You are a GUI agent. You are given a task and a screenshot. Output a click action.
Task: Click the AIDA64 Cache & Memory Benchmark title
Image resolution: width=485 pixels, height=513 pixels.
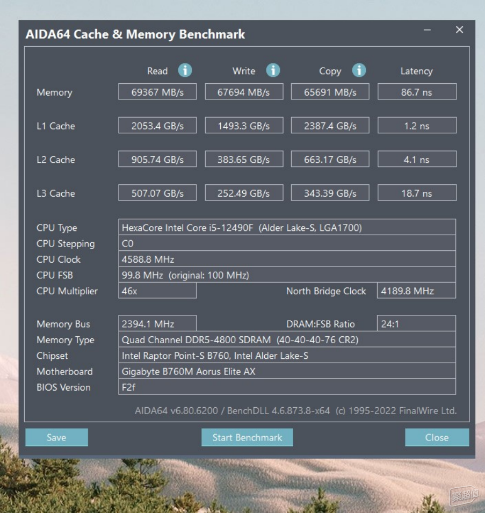tap(135, 34)
